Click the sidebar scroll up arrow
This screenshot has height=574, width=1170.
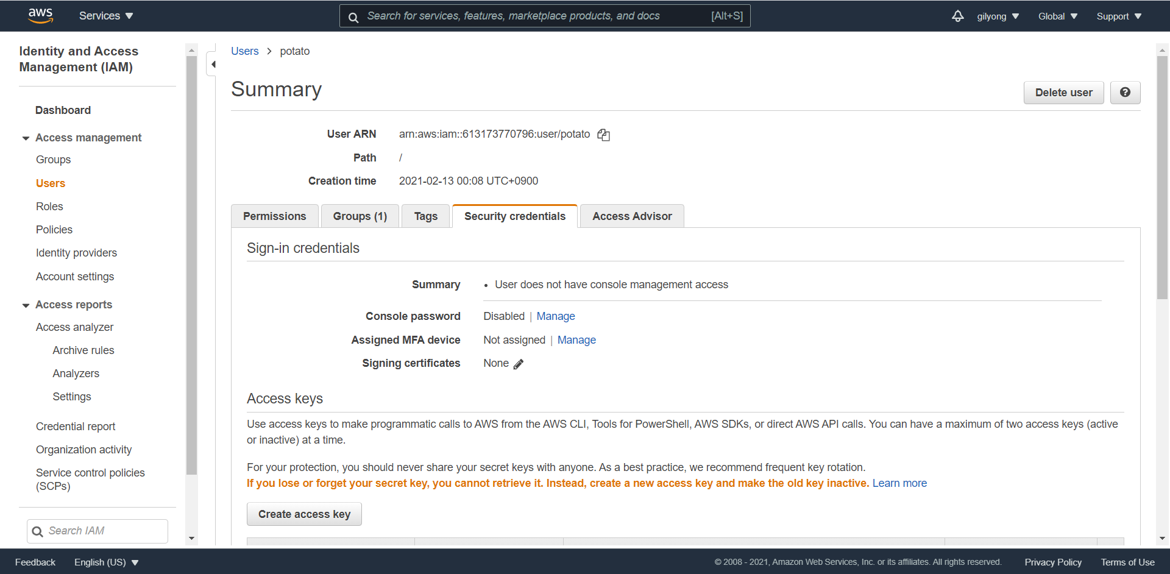click(191, 50)
